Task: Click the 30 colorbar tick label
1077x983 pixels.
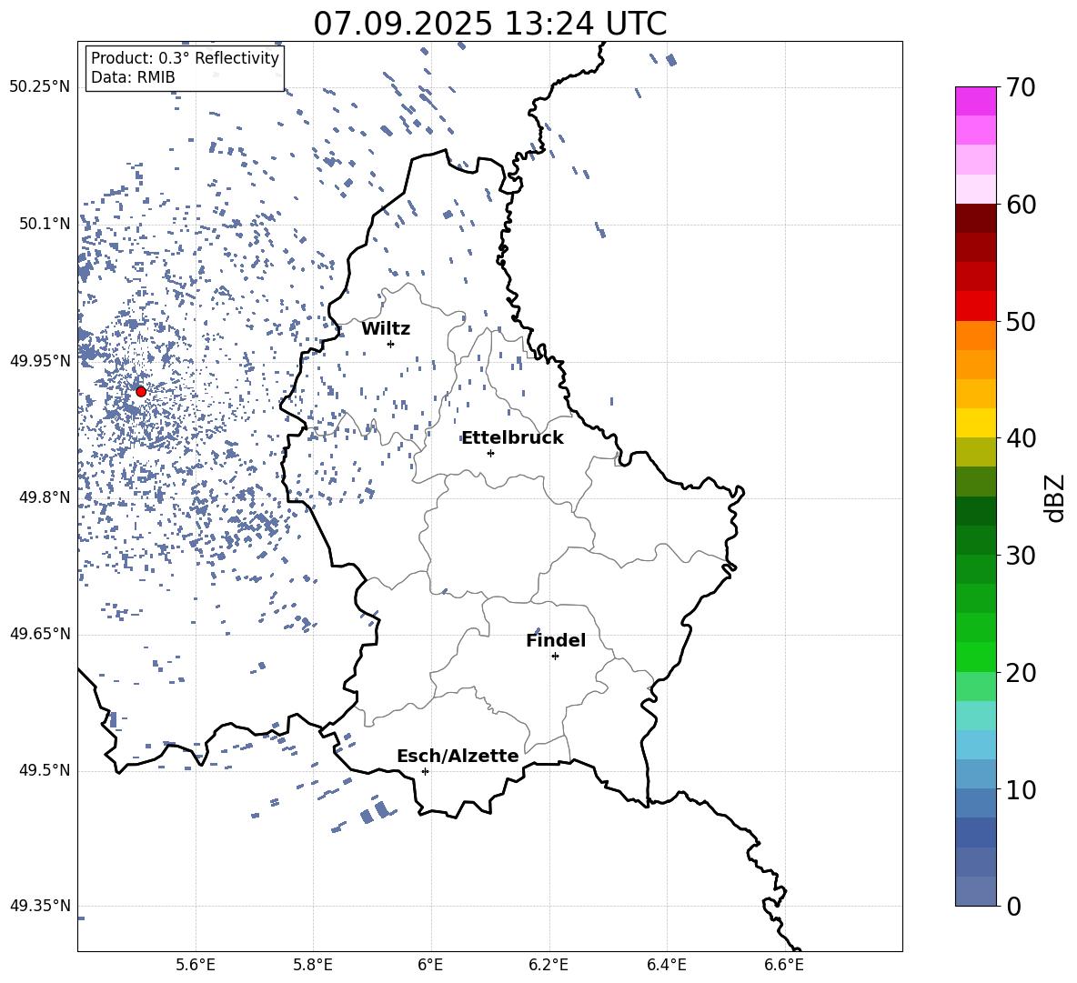Action: click(x=1021, y=555)
